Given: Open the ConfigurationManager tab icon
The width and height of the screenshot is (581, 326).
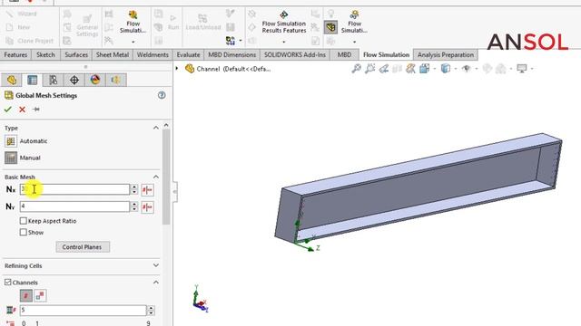Looking at the screenshot, I should [53, 80].
